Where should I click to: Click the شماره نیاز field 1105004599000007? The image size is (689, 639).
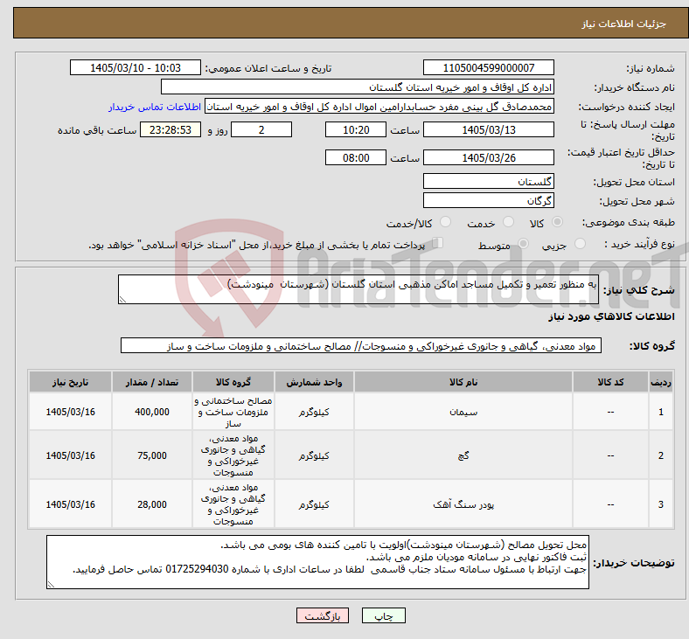pos(489,67)
